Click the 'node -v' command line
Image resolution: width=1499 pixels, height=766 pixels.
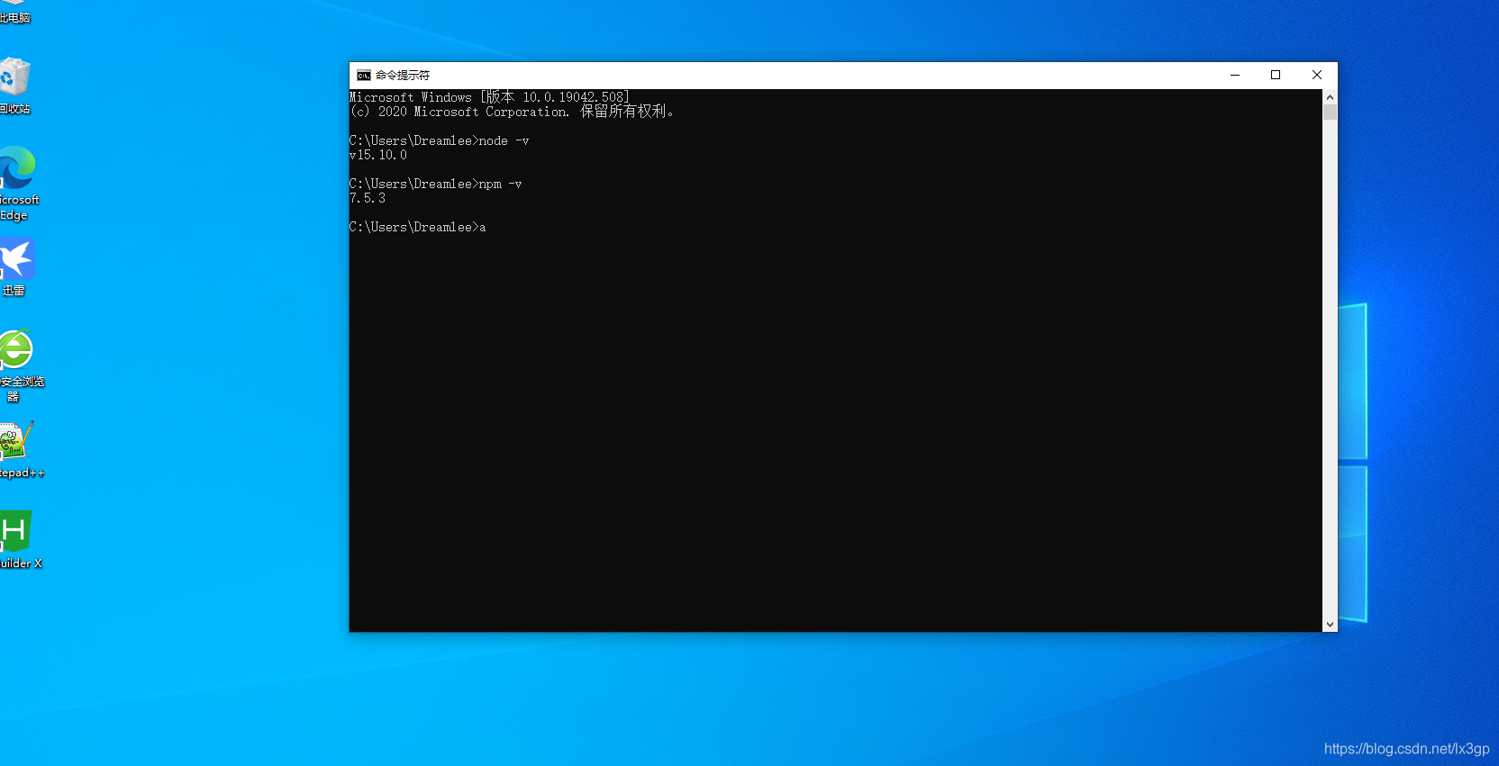click(x=440, y=140)
